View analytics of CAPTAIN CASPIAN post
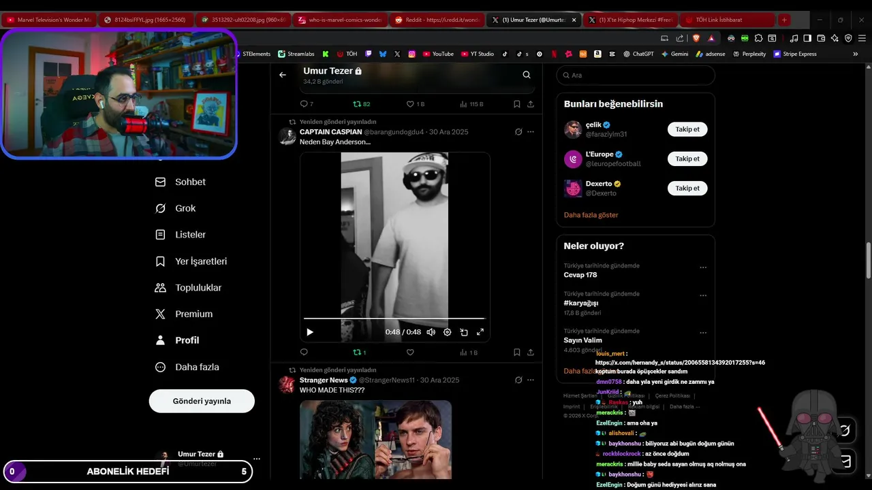This screenshot has height=490, width=872. tap(469, 353)
